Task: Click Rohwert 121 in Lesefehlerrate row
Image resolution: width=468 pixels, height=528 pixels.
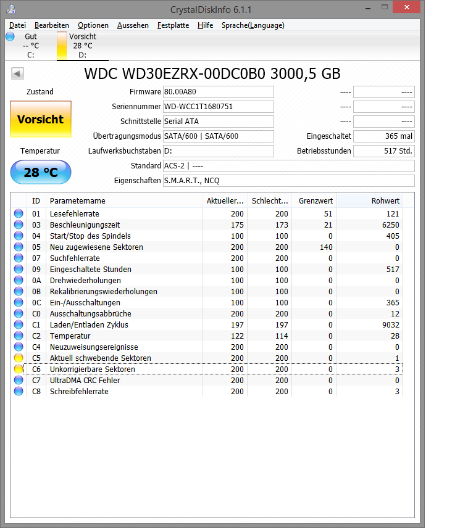Action: [393, 213]
